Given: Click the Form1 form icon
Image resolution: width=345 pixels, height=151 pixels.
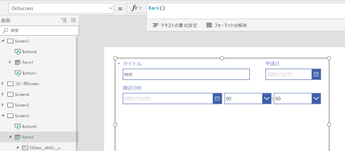Looking at the screenshot, I should [18, 62].
